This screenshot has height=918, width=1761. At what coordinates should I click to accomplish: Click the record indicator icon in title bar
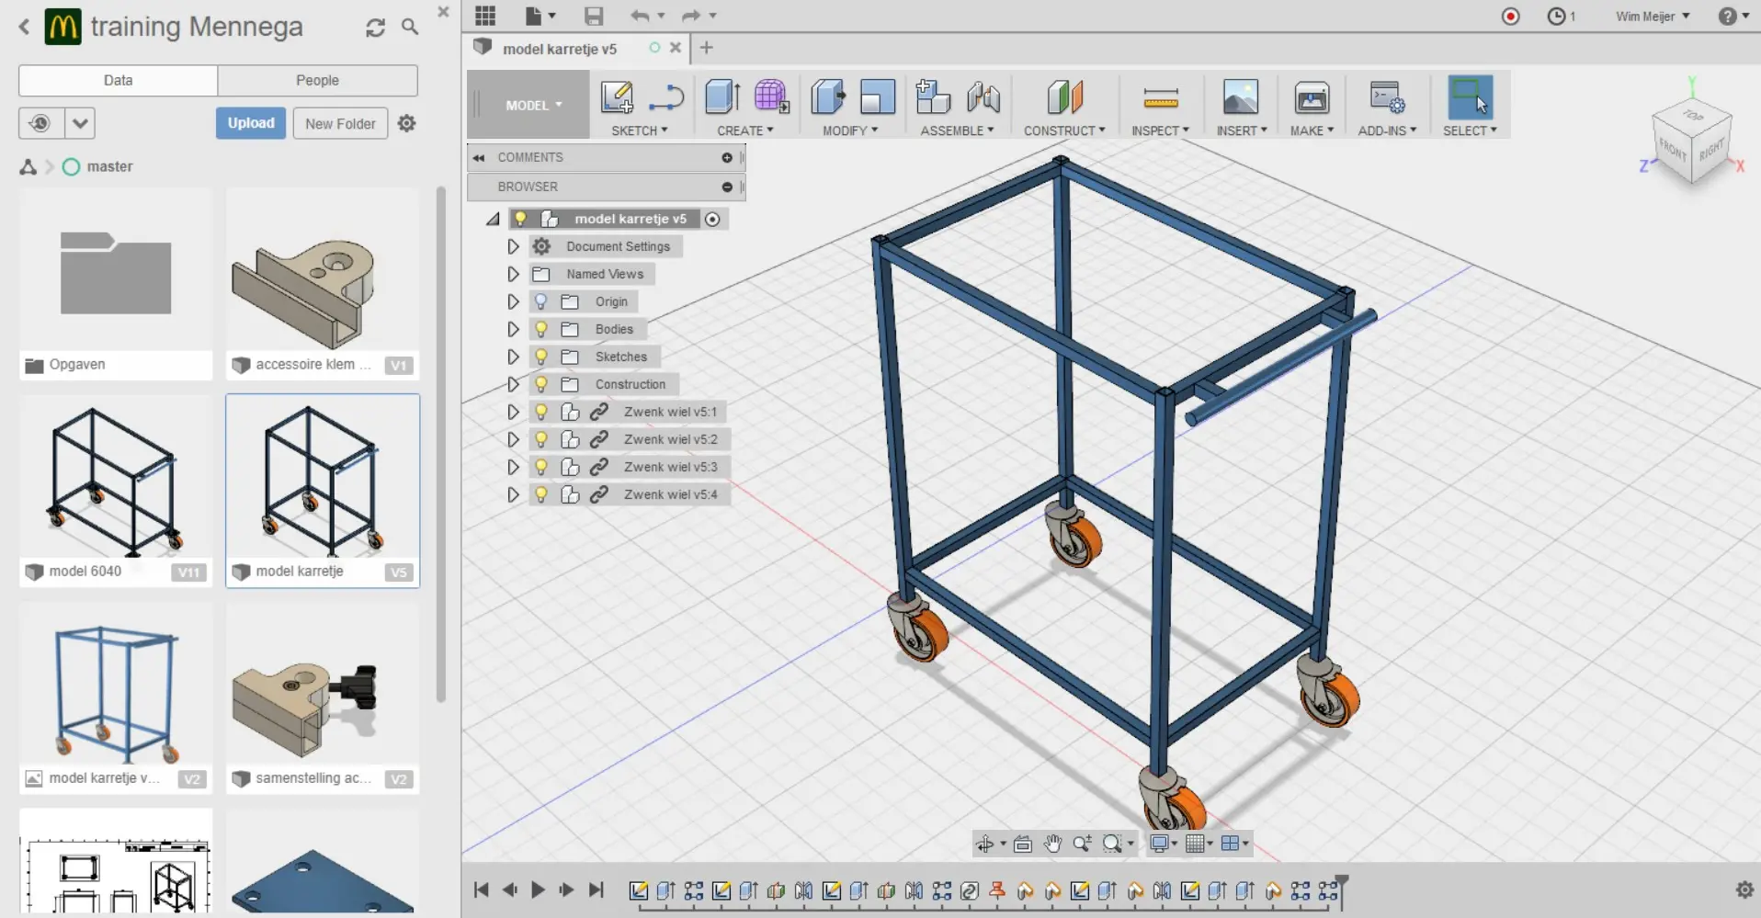coord(1510,17)
